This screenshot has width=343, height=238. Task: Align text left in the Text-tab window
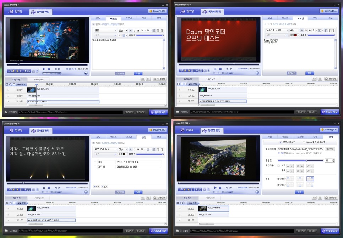(154, 30)
